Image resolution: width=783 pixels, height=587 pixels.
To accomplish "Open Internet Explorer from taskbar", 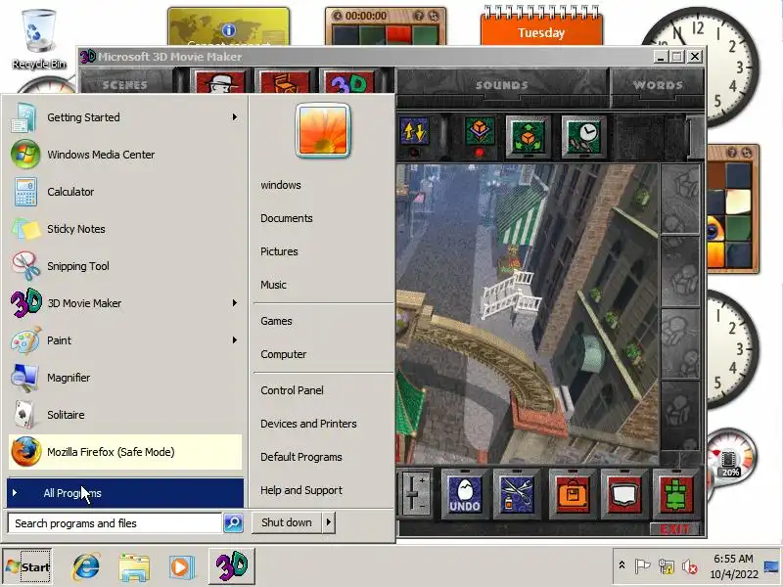I will coord(86,566).
